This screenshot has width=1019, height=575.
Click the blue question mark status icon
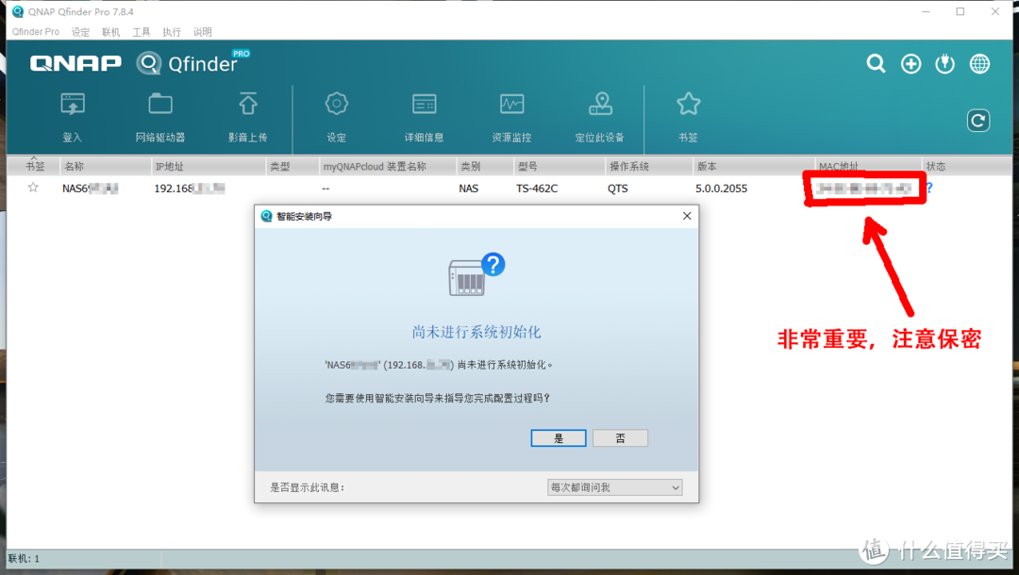pos(929,188)
